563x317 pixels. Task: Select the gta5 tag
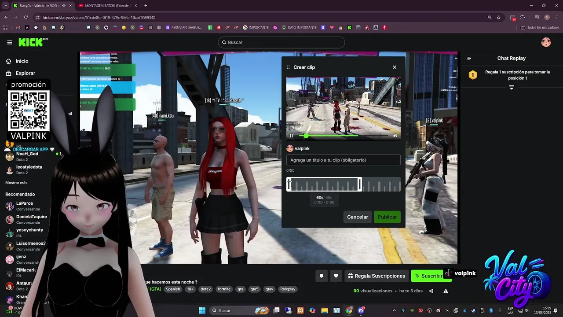pyautogui.click(x=254, y=289)
